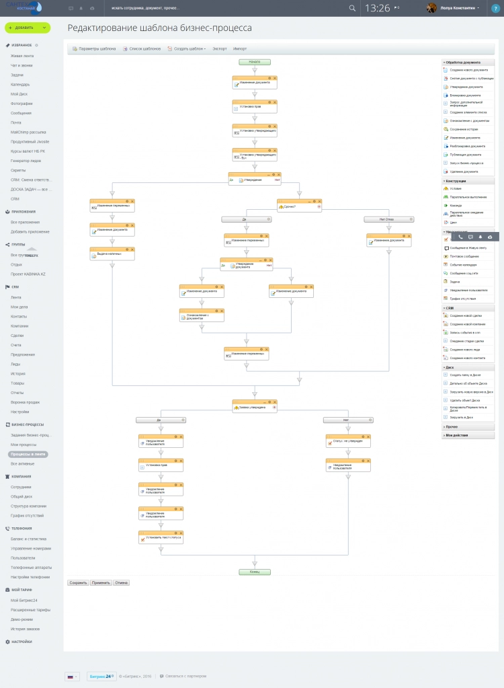Open the help question mark icon
Image resolution: width=504 pixels, height=688 pixels.
point(495,8)
